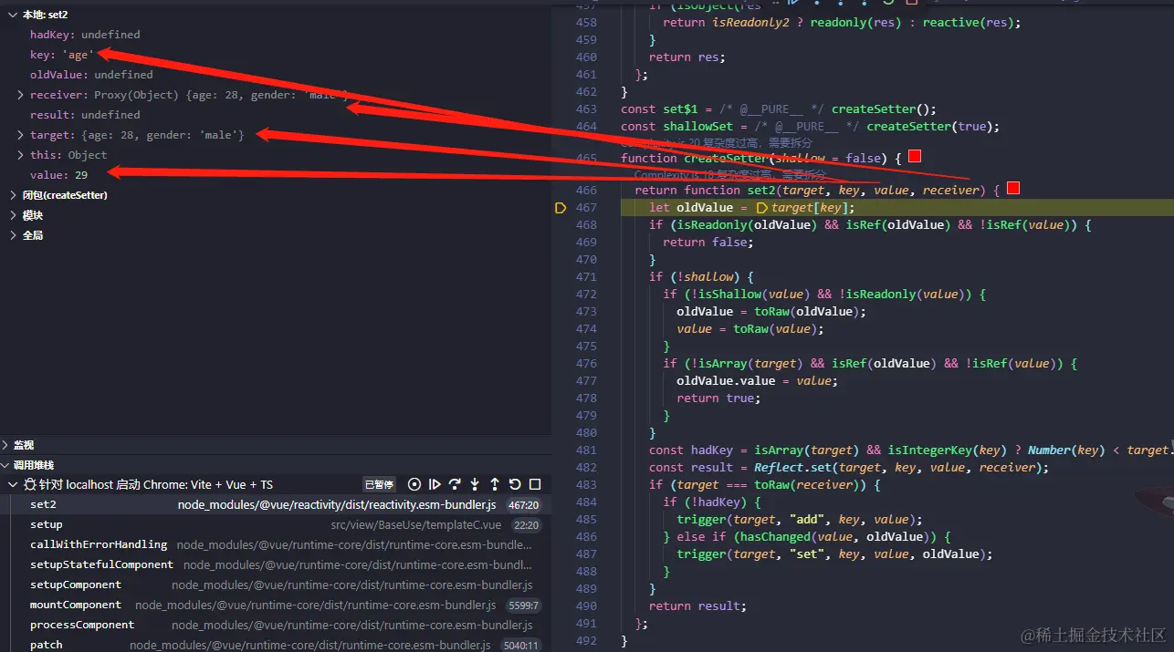This screenshot has height=652, width=1174.
Task: Click line number 467 in the gutter
Action: pyautogui.click(x=586, y=208)
